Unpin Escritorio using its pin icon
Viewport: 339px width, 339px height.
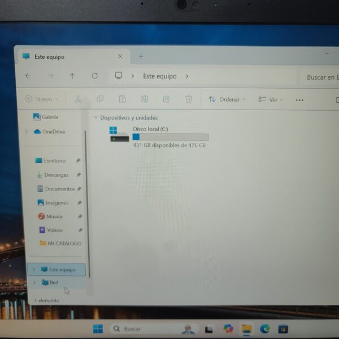tap(79, 160)
